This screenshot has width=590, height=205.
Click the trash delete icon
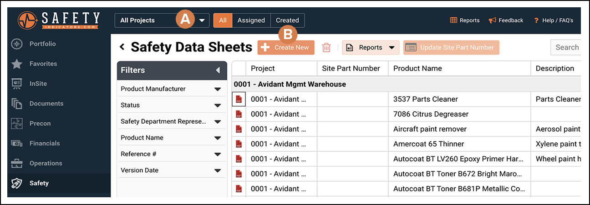coord(326,48)
